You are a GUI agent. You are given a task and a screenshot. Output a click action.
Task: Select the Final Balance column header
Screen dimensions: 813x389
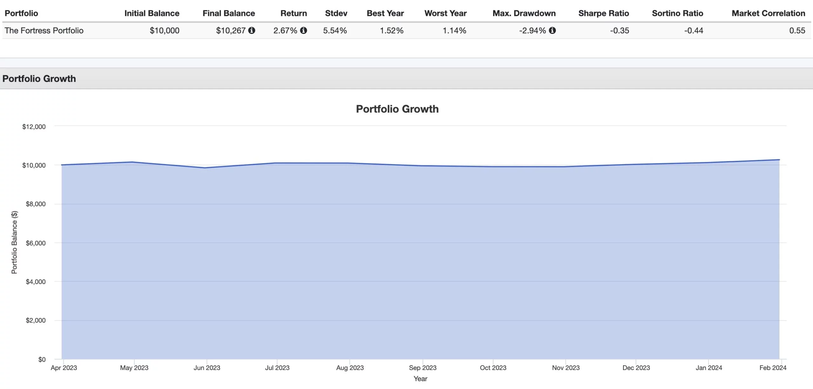(x=229, y=13)
